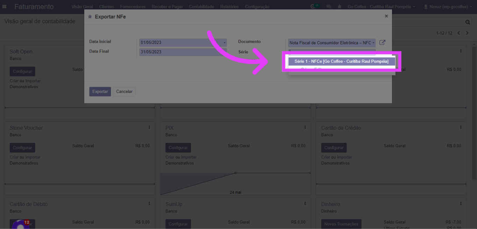The width and height of the screenshot is (477, 229).
Task: Open the Data Inicial date picker
Action: click(183, 43)
